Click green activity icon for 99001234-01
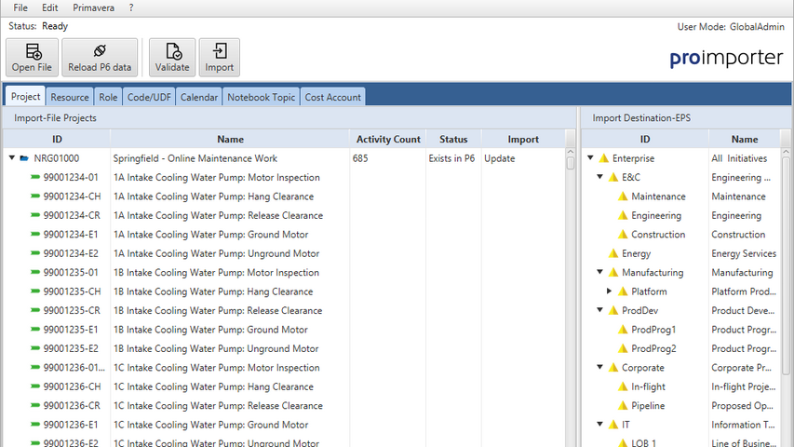The width and height of the screenshot is (794, 447). 35,178
